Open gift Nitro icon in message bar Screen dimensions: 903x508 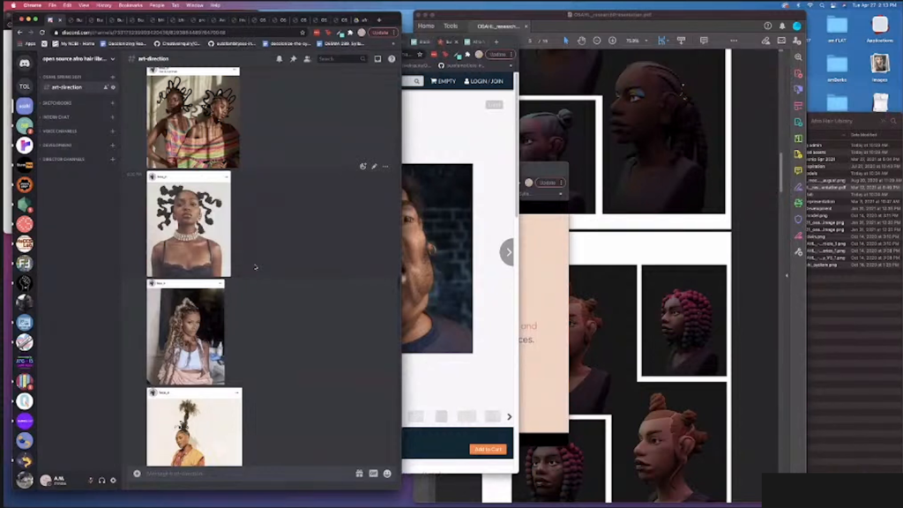[x=360, y=474]
